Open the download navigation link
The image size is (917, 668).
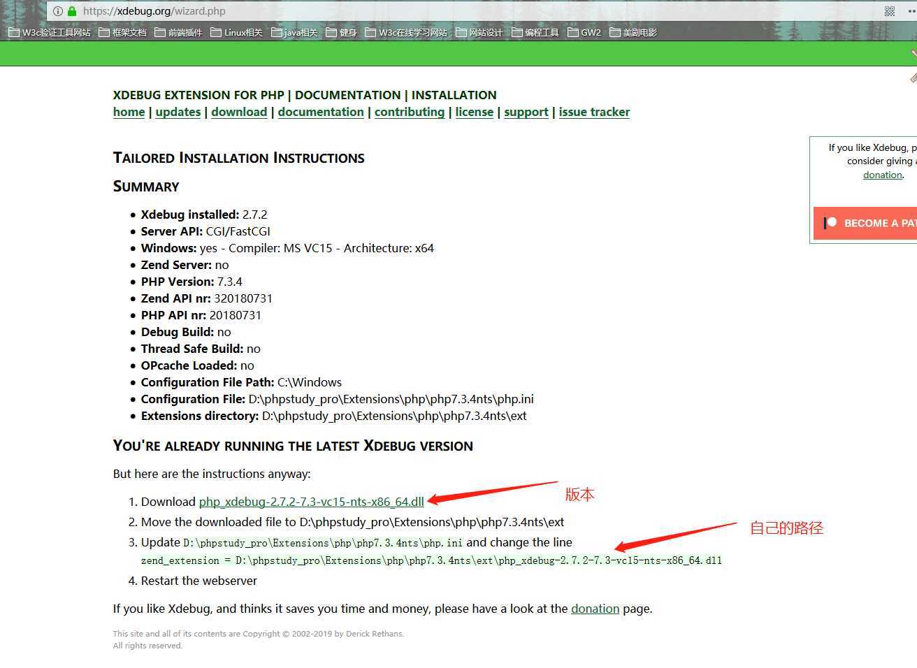239,112
